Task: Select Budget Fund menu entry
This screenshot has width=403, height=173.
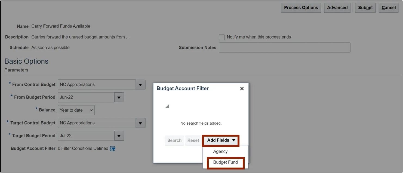Action: pyautogui.click(x=225, y=162)
